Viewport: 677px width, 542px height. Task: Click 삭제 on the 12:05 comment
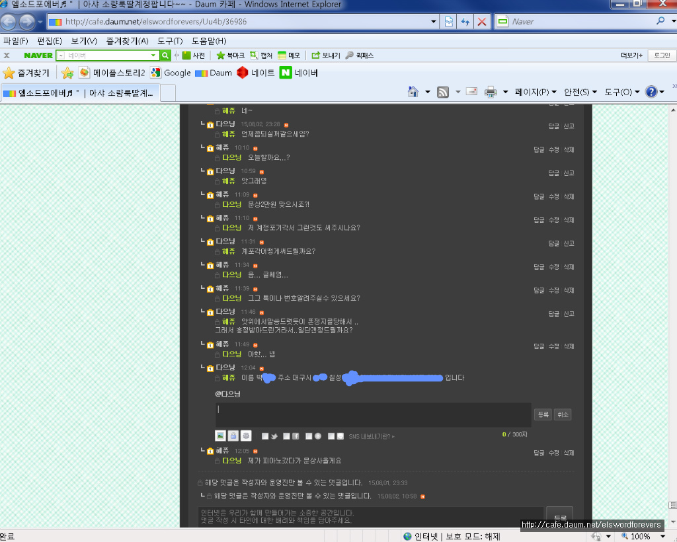pos(569,453)
